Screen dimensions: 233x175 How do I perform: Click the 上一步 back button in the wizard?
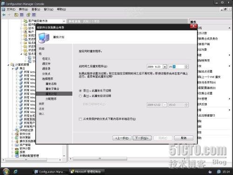(122, 138)
